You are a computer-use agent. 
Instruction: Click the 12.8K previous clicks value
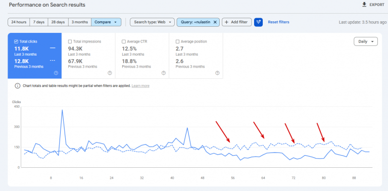click(22, 61)
